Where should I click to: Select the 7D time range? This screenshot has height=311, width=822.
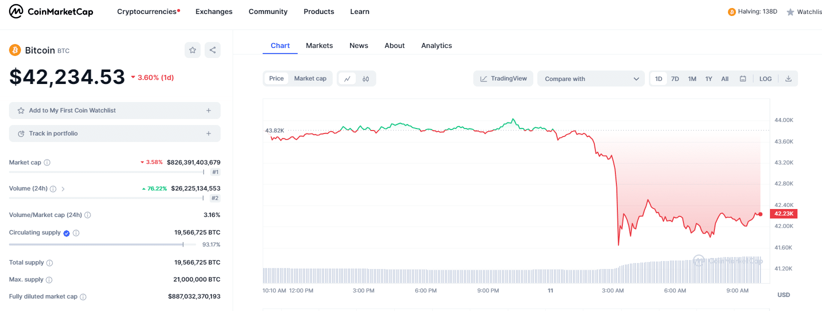point(675,79)
